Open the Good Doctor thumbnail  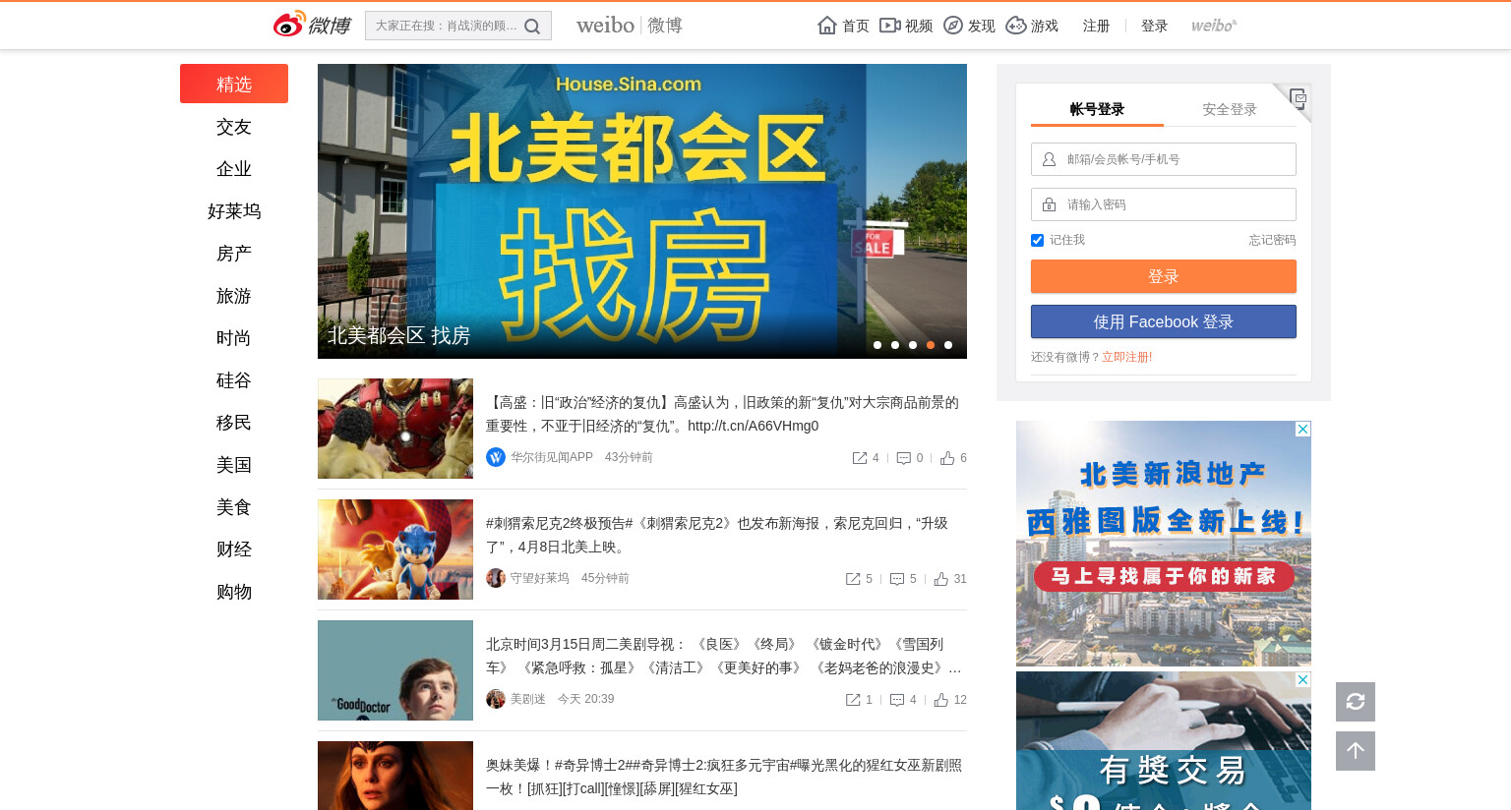pyautogui.click(x=395, y=670)
